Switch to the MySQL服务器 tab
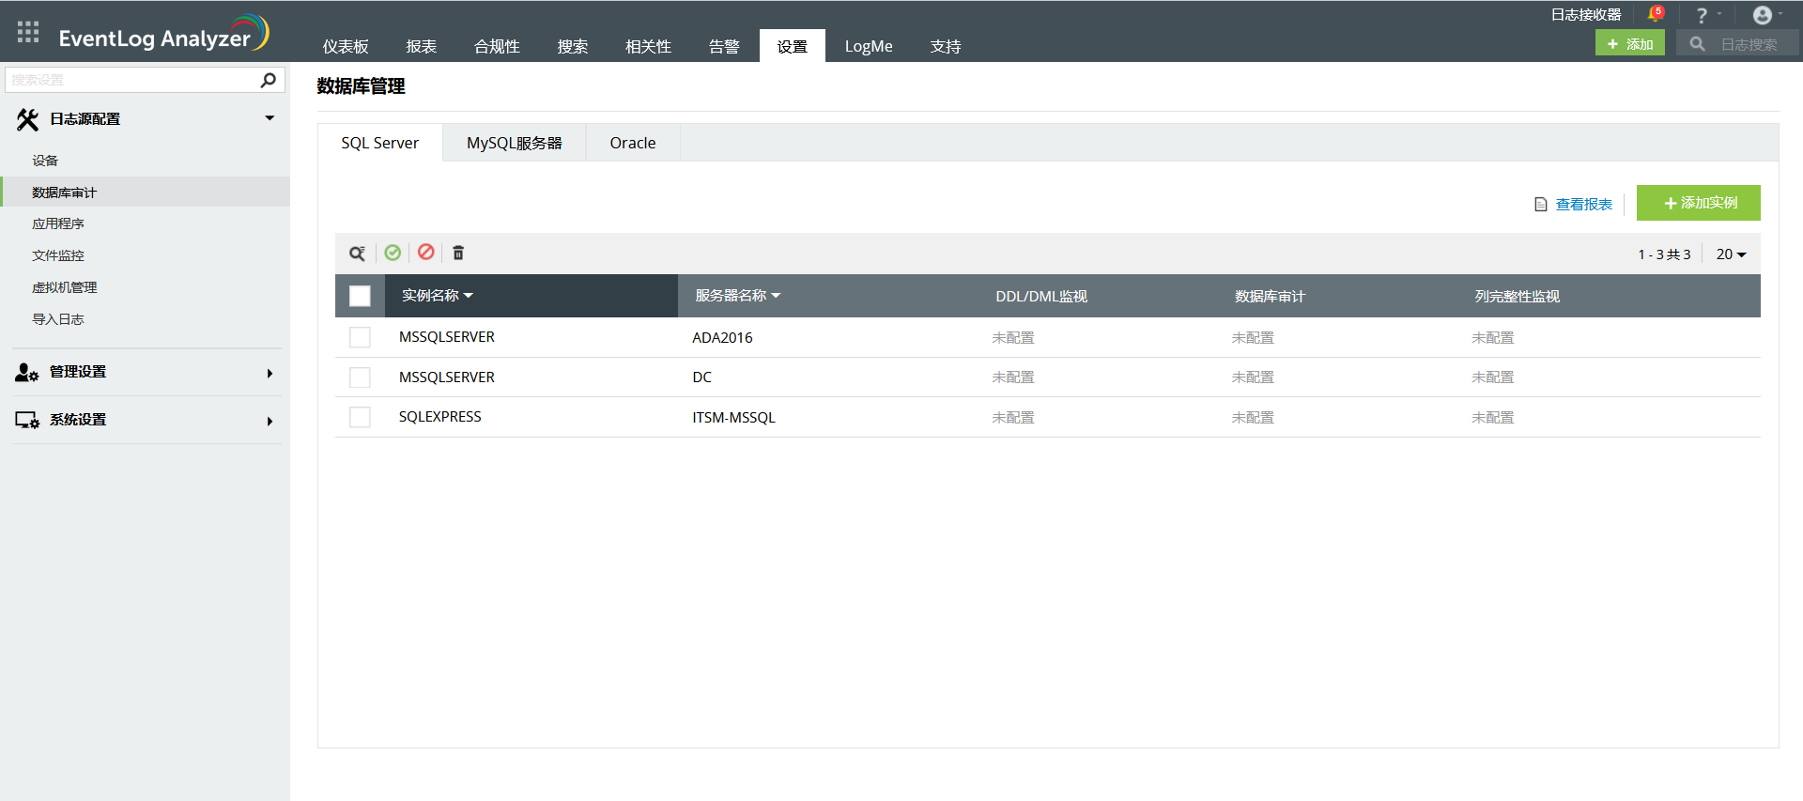The height and width of the screenshot is (801, 1803). [514, 143]
